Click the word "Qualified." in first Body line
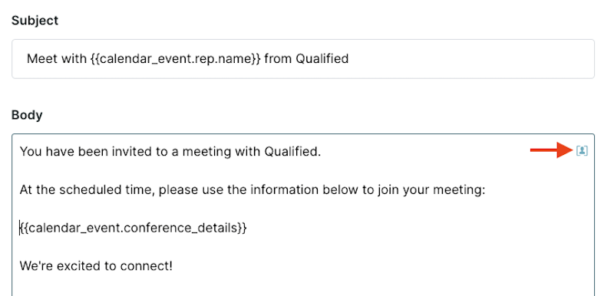Image resolution: width=614 pixels, height=296 pixels. 293,151
